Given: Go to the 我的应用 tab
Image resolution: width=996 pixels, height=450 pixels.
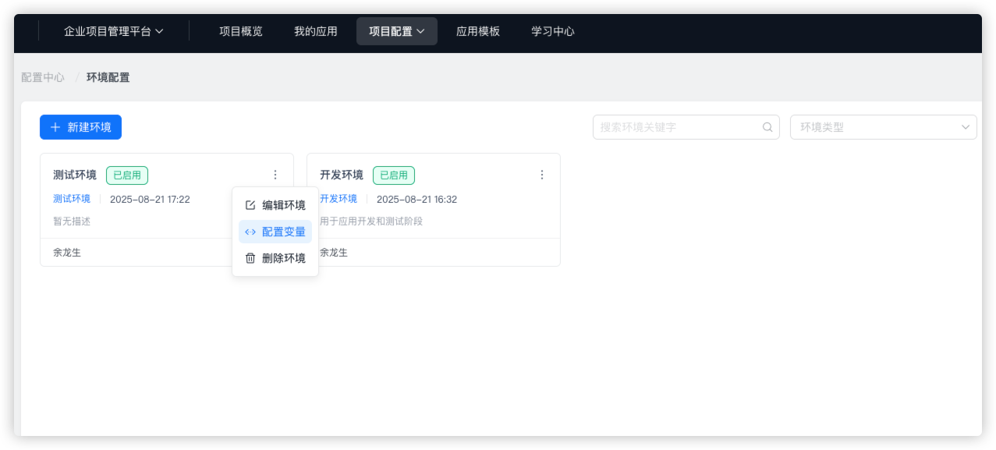Looking at the screenshot, I should click(316, 31).
